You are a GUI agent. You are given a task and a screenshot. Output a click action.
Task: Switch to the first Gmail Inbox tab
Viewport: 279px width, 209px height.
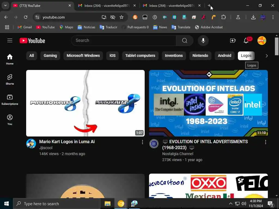(106, 6)
